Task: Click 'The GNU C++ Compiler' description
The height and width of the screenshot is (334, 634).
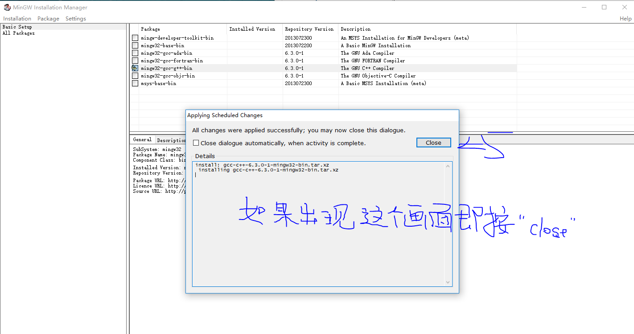Action: pyautogui.click(x=367, y=68)
